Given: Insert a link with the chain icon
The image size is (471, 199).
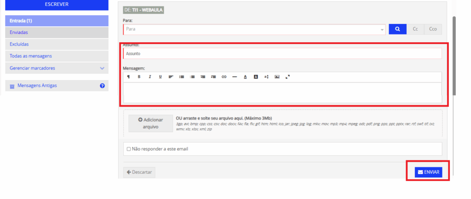Looking at the screenshot, I should tap(224, 77).
